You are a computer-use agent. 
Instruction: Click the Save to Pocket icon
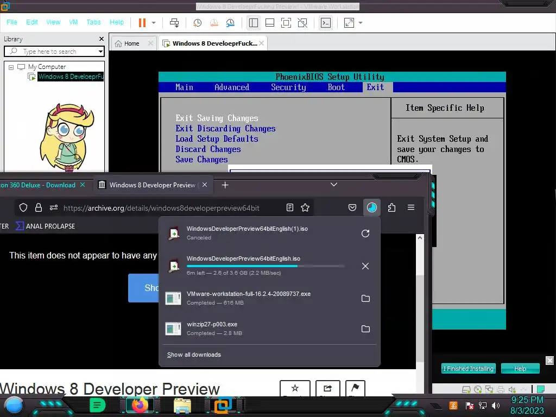point(352,207)
